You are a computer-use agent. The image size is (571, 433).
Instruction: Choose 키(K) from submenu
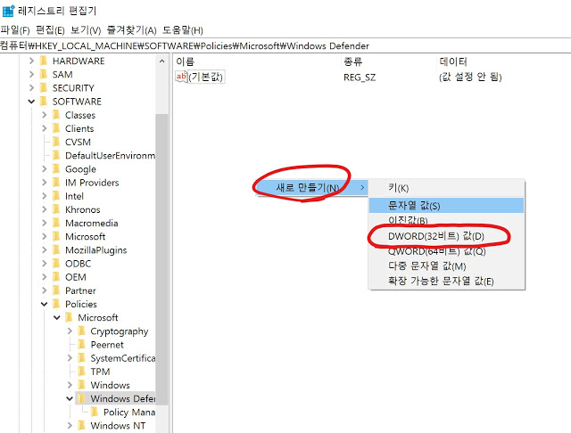[446, 188]
